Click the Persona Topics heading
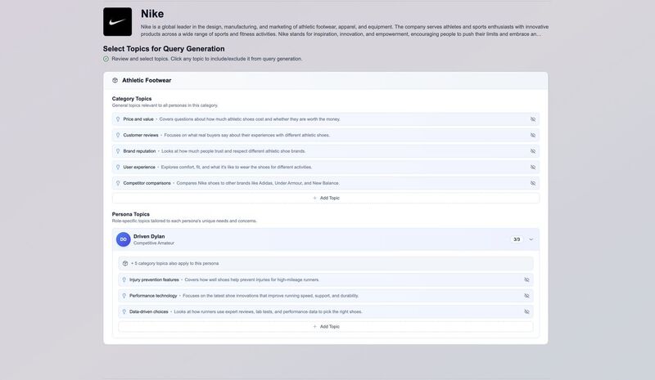 (131, 214)
